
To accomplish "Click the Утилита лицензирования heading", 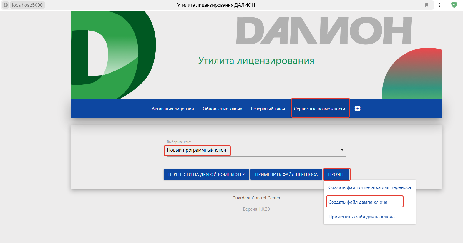I will tap(256, 61).
